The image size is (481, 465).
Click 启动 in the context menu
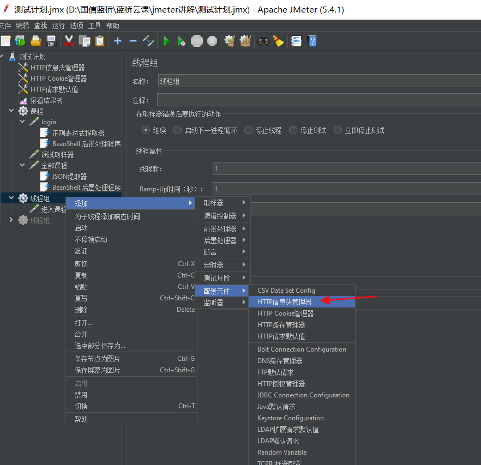[131, 228]
